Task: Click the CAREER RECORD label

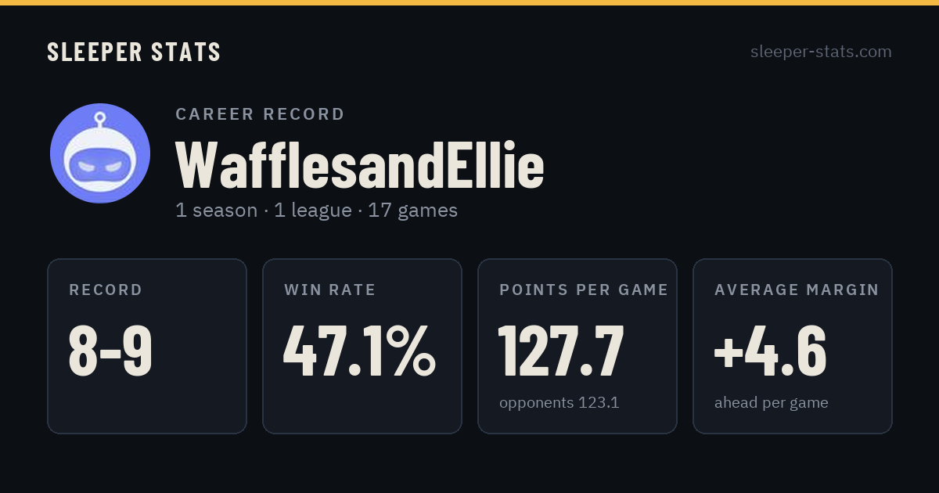Action: point(260,114)
